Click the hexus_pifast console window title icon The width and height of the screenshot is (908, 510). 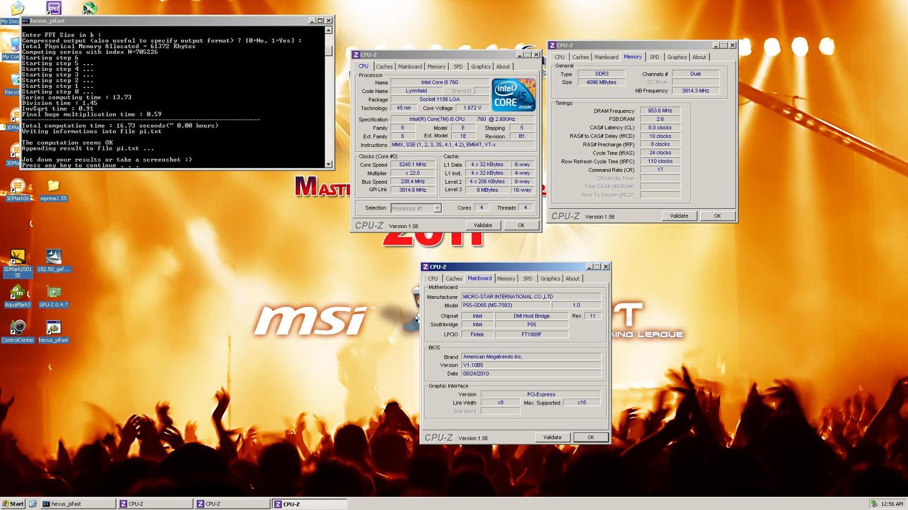click(26, 20)
